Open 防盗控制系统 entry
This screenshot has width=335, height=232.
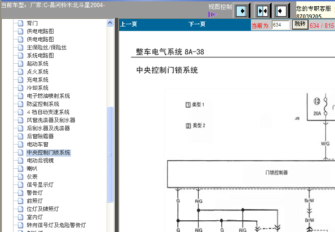click(43, 104)
